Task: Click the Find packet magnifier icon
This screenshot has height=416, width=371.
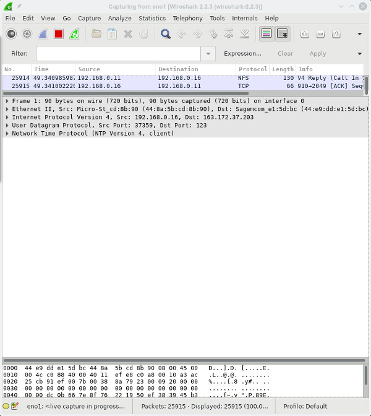Action: pos(166,34)
